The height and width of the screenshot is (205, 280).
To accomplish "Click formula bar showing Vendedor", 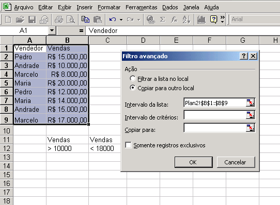I will pyautogui.click(x=183, y=30).
